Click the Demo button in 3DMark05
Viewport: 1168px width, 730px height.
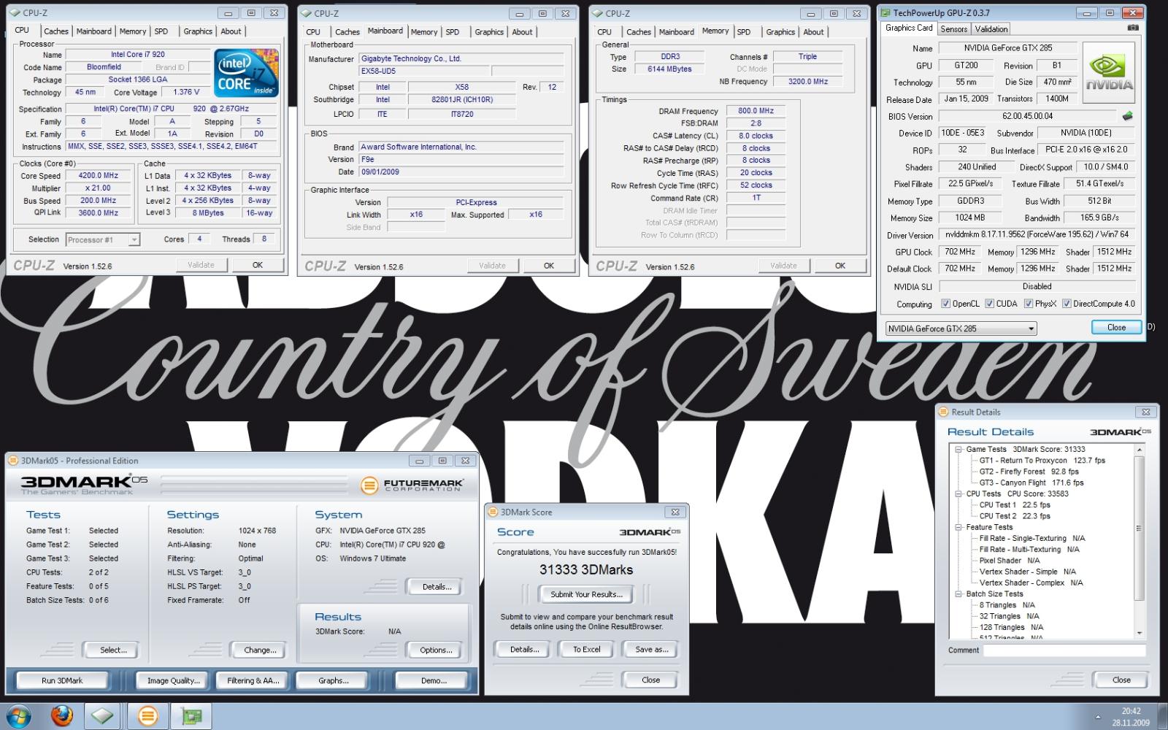[434, 680]
